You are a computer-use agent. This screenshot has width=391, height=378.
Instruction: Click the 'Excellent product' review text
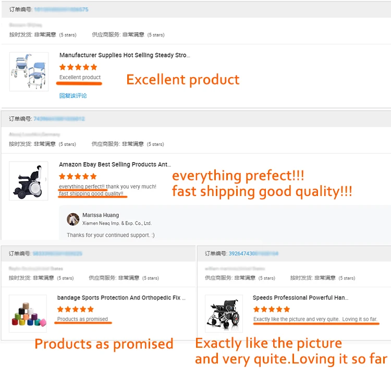coord(80,78)
